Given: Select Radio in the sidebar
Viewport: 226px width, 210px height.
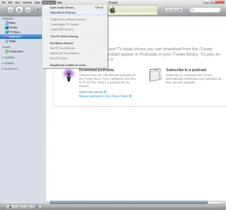Looking at the screenshot, I should (13, 41).
